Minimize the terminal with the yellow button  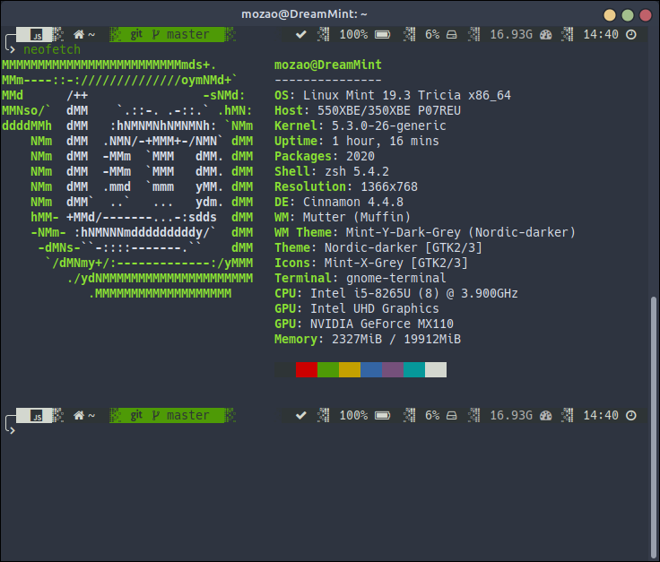tap(610, 15)
